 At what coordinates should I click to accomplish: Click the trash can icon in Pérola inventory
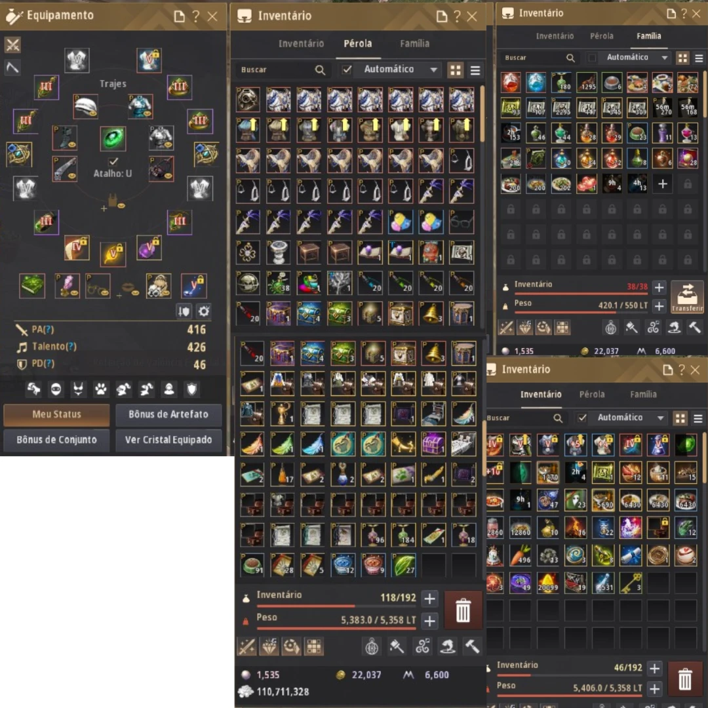pyautogui.click(x=463, y=610)
